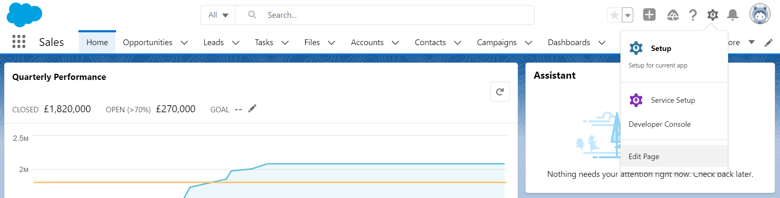
Task: Open the App Launcher grid icon
Action: coord(19,41)
